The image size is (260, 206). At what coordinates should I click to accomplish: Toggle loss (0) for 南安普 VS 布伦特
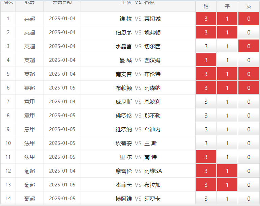click(x=249, y=74)
